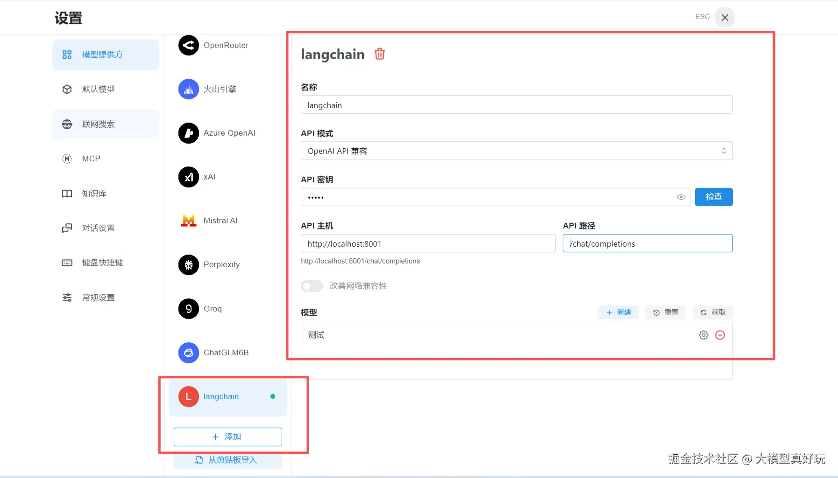Select the 火山引擎 provider logo

click(x=189, y=89)
